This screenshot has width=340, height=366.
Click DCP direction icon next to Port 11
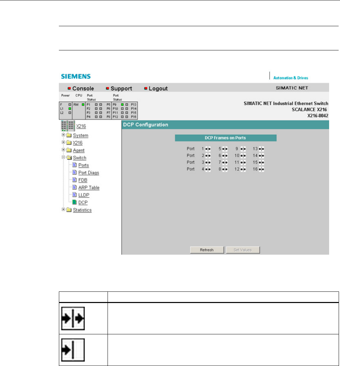(243, 162)
